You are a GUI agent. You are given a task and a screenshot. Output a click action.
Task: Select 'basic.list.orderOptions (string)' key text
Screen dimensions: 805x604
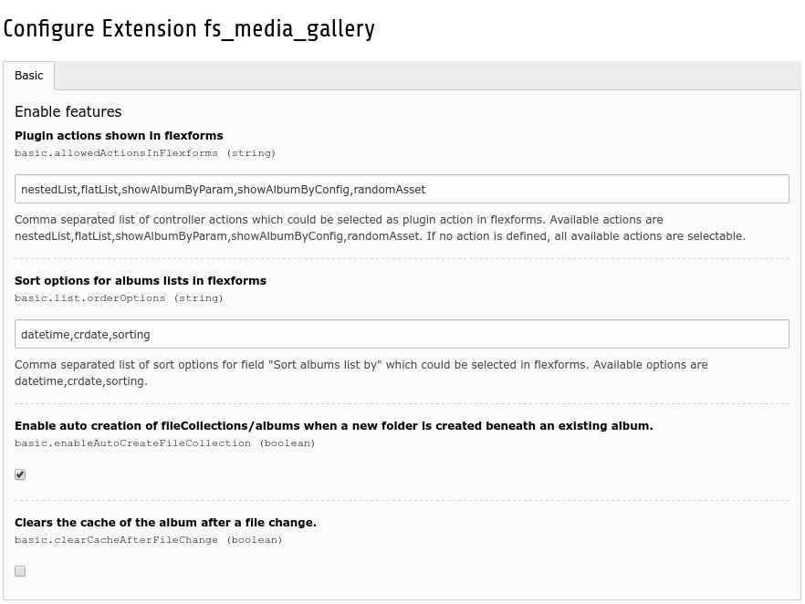(119, 298)
